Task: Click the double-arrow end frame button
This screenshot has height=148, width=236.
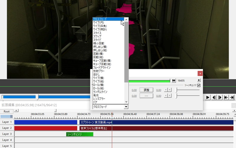Action: point(174,80)
